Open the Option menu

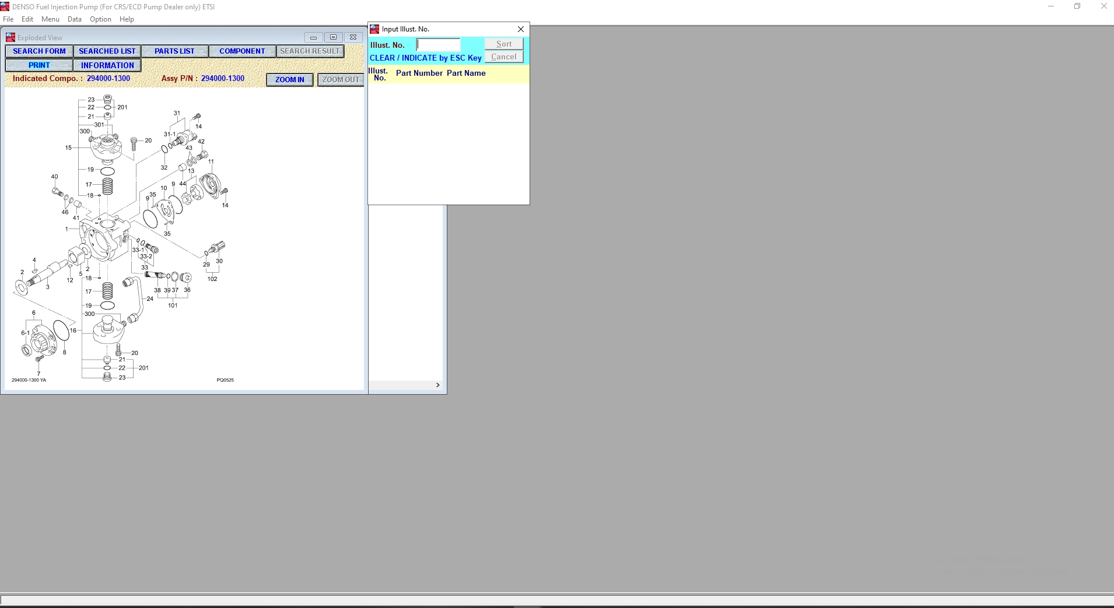click(x=100, y=19)
